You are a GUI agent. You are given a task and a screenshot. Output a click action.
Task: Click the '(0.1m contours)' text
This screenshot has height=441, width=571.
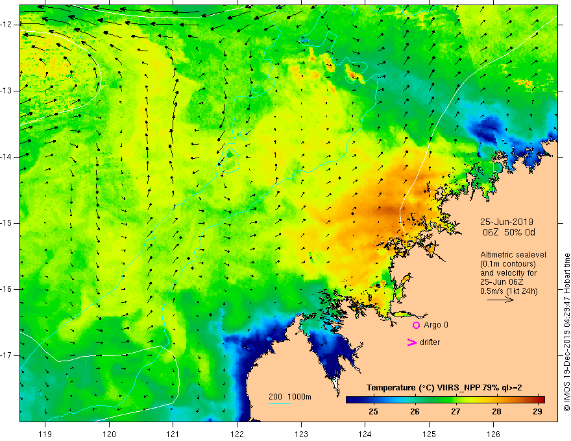point(507,264)
